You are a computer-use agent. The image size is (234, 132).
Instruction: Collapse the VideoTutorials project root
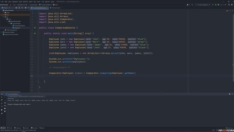click(x=1, y=11)
